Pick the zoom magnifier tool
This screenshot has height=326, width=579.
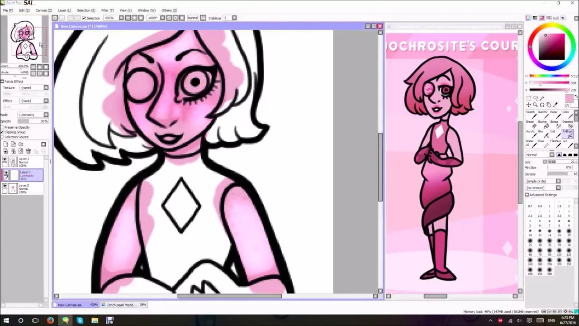[535, 105]
